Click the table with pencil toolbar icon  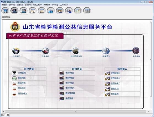tap(78, 10)
